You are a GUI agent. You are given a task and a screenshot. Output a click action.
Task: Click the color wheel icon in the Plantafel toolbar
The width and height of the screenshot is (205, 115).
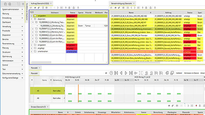(167, 73)
